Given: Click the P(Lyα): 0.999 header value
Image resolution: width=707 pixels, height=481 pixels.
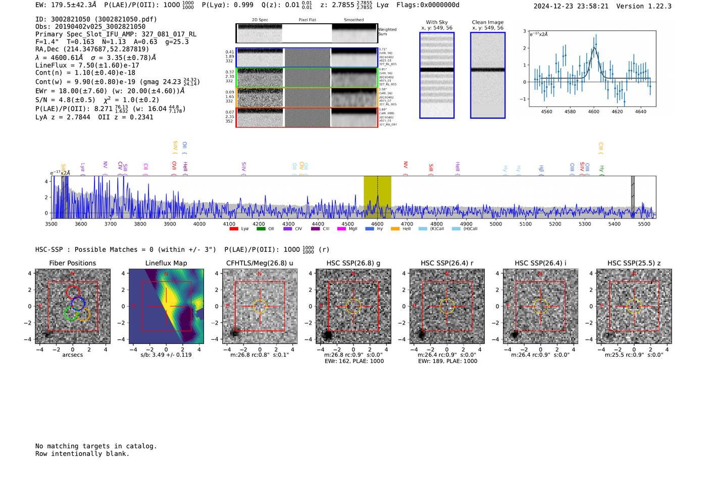Looking at the screenshot, I should click(x=228, y=5).
